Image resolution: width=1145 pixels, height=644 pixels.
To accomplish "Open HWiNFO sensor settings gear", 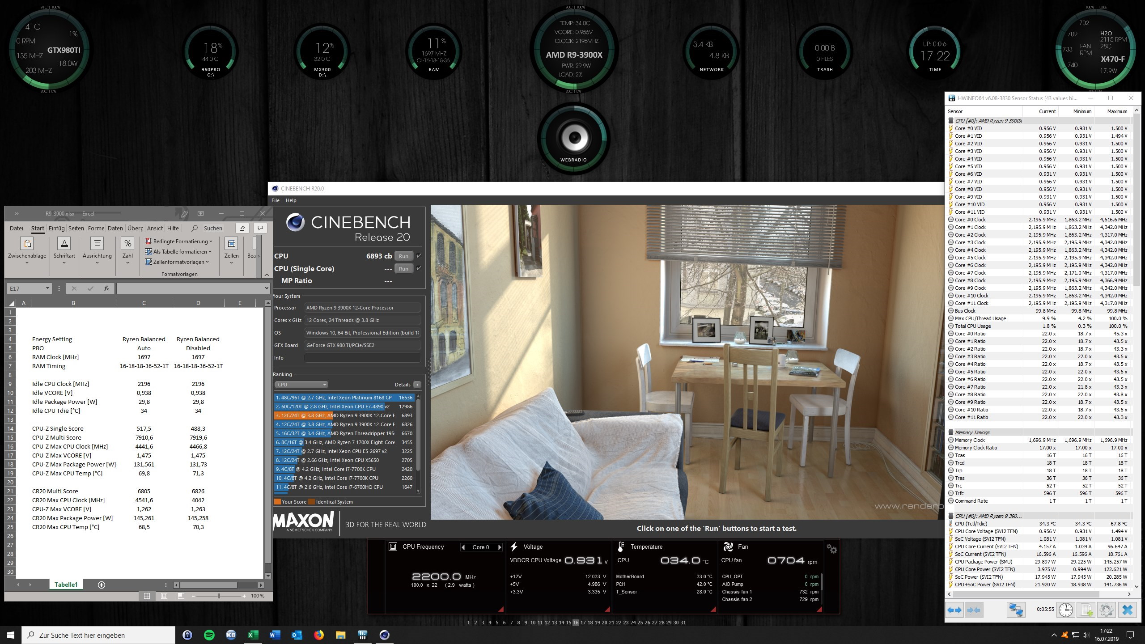I will pyautogui.click(x=1106, y=610).
